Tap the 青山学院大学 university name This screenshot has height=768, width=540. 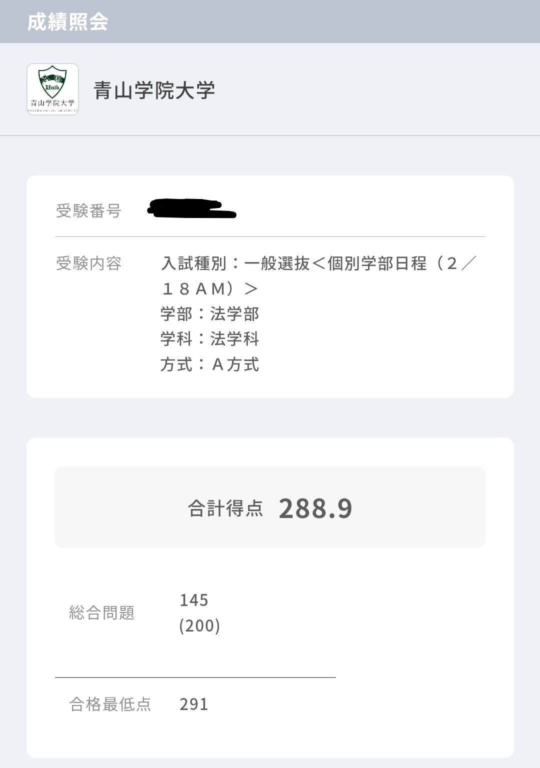pos(154,90)
